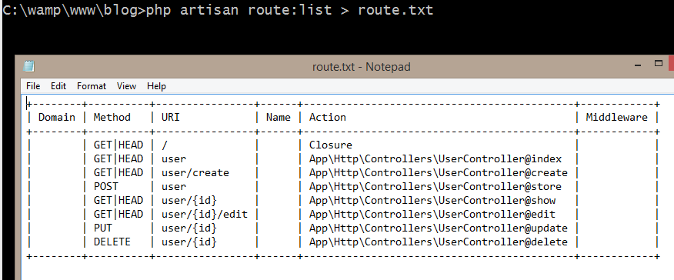Image resolution: width=674 pixels, height=280 pixels.
Task: Click the user/{id}/edit URI text
Action: point(205,214)
